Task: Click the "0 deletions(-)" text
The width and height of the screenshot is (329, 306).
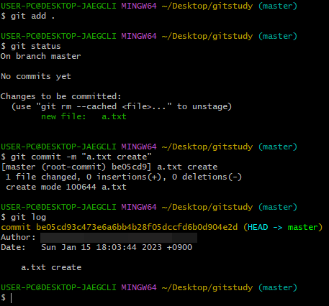Action: [x=207, y=177]
